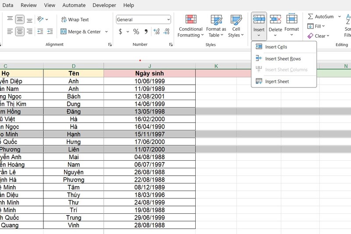Click the Decrease Indent icon
The height and width of the screenshot is (234, 351).
[40, 32]
